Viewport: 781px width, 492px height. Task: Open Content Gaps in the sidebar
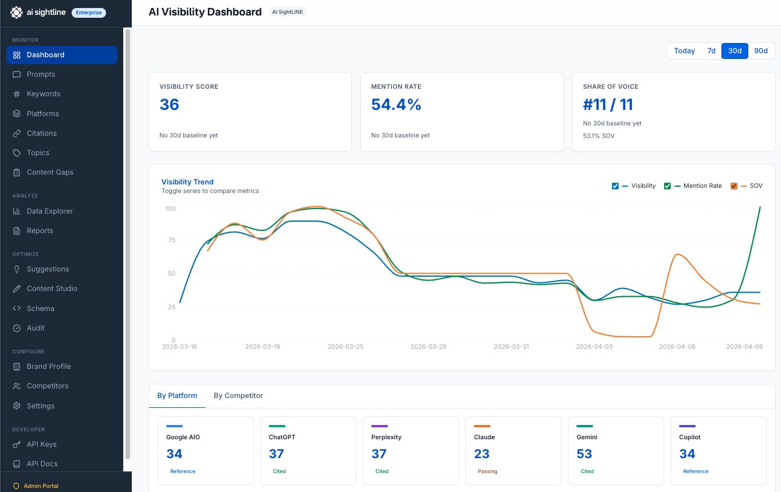[x=50, y=172]
